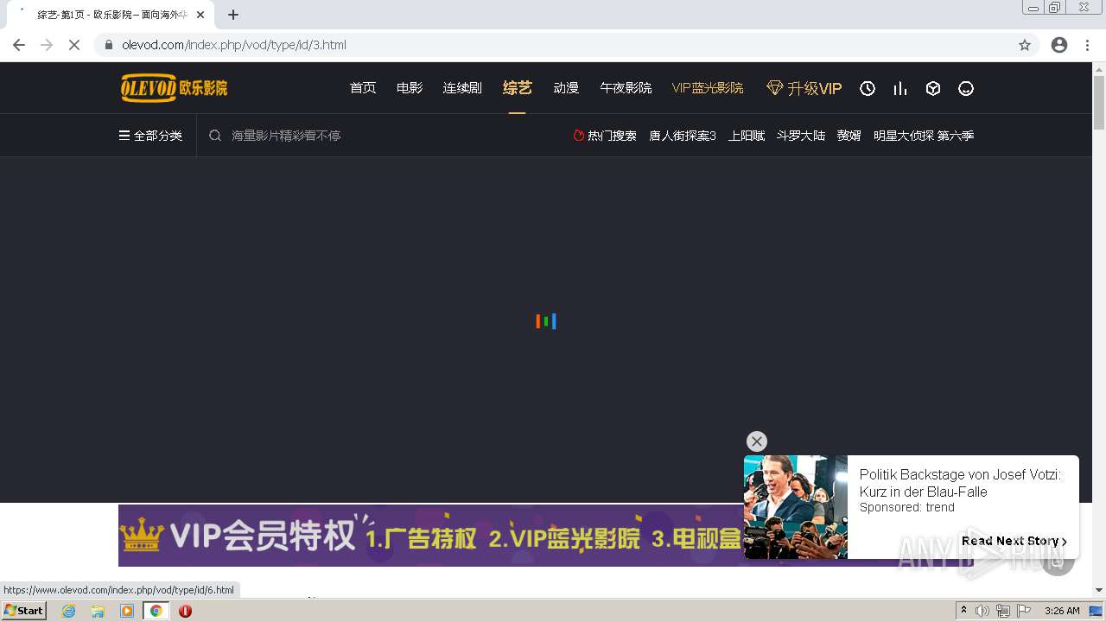Open the watch history clock icon
The width and height of the screenshot is (1106, 622).
click(x=868, y=88)
